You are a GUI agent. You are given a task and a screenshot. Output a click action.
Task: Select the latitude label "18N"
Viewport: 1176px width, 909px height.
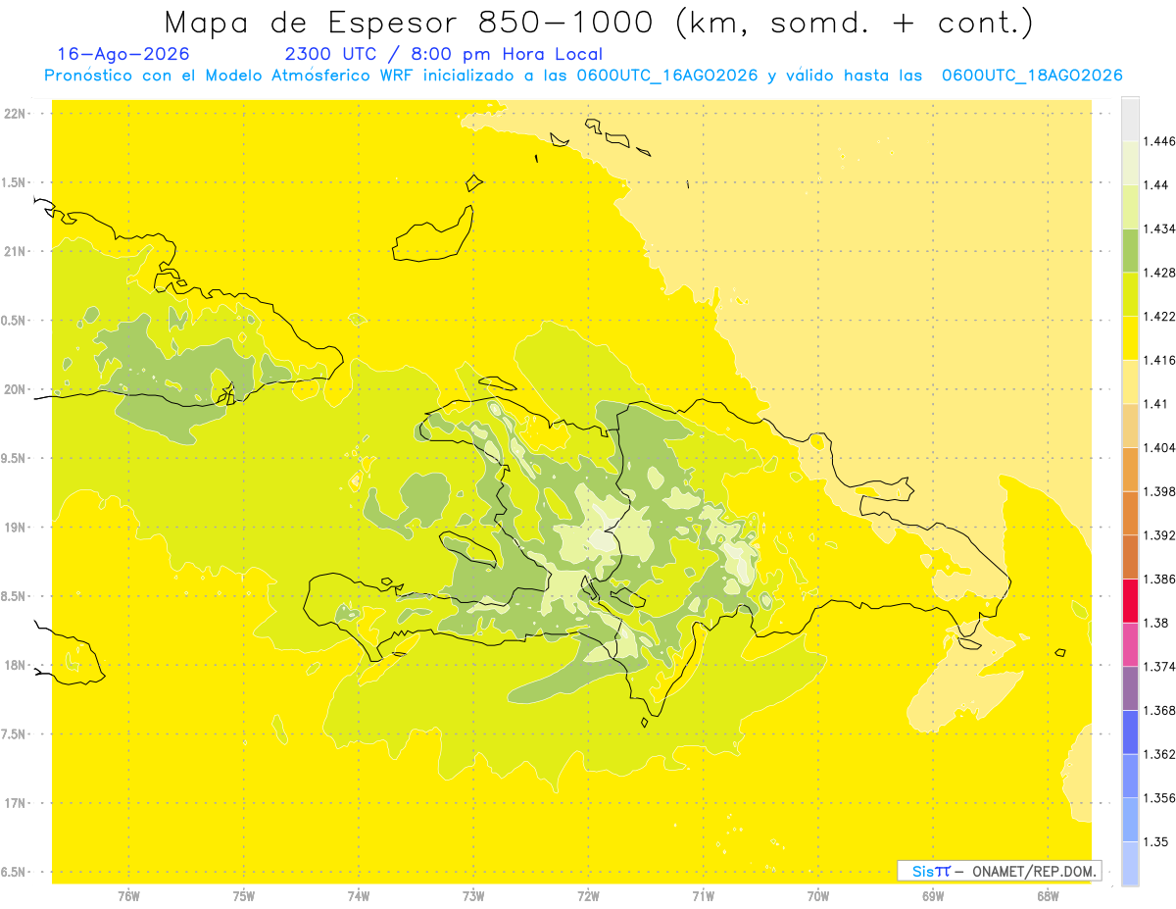point(17,665)
